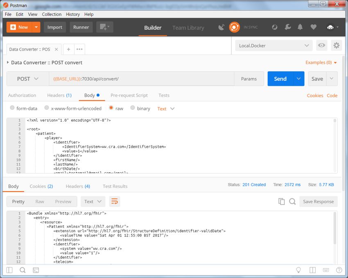Expand the Examples (0) dropdown

pyautogui.click(x=321, y=62)
